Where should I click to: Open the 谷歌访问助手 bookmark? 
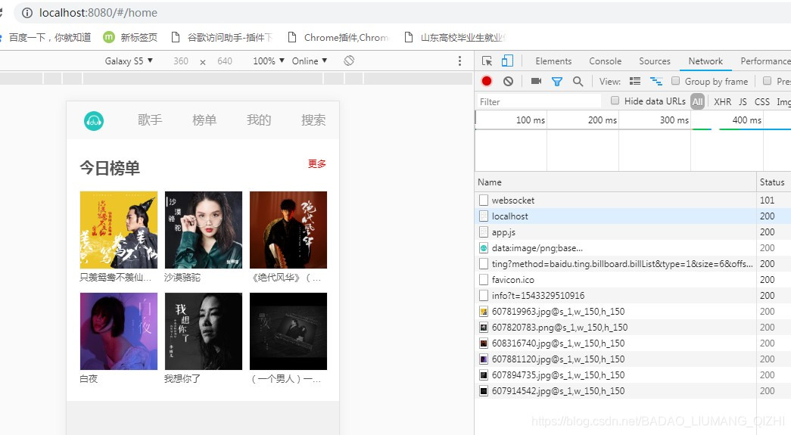(222, 37)
